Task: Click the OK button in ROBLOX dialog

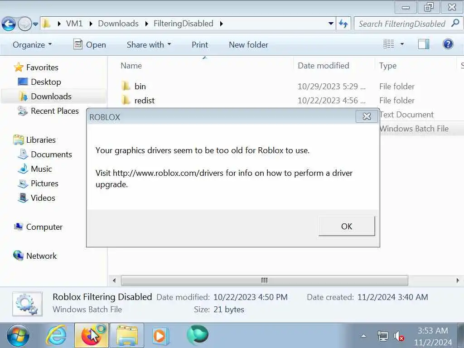Action: pos(347,226)
